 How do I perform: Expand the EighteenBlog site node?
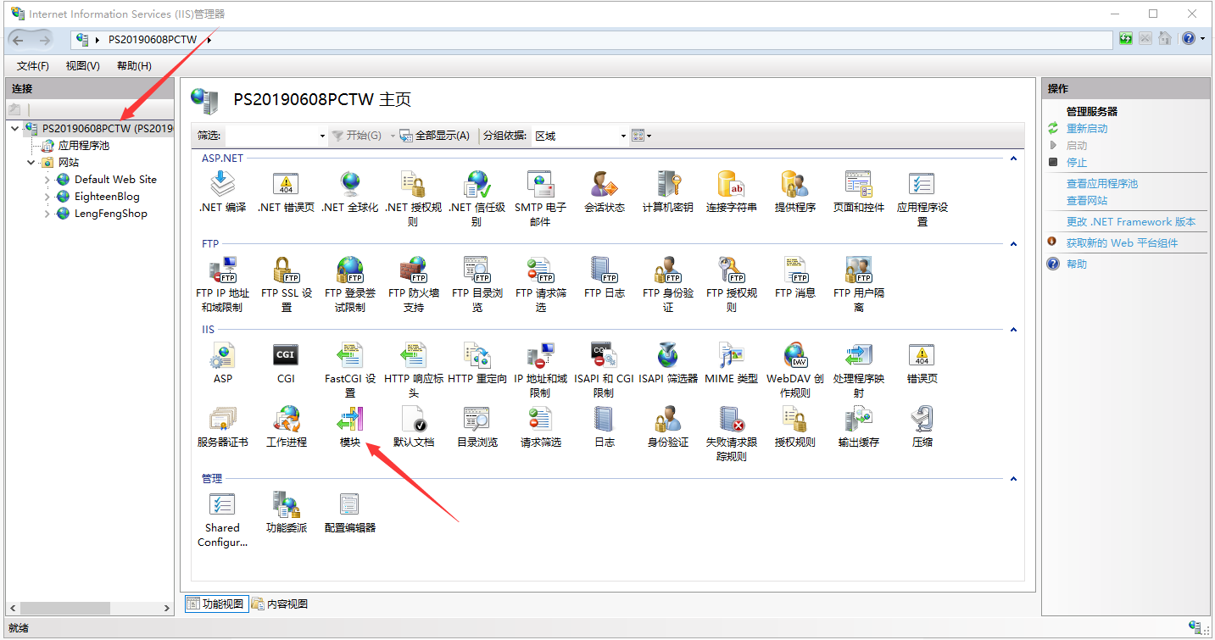47,197
